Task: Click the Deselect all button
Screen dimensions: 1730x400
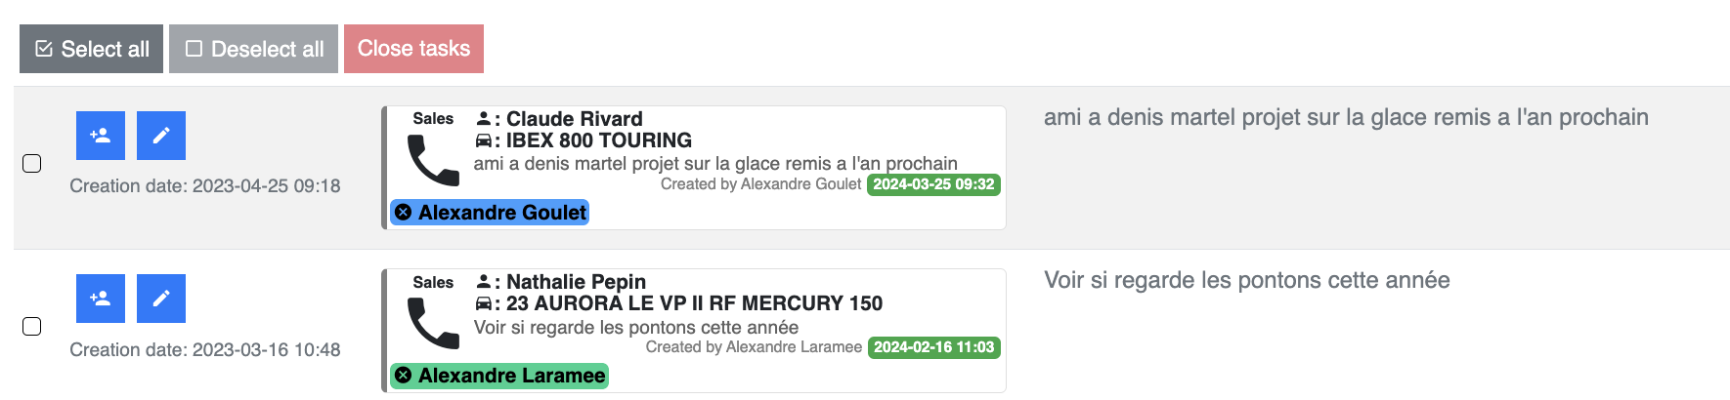Action: click(x=253, y=49)
